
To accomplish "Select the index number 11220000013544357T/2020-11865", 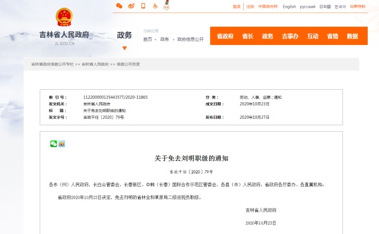I will coord(115,97).
